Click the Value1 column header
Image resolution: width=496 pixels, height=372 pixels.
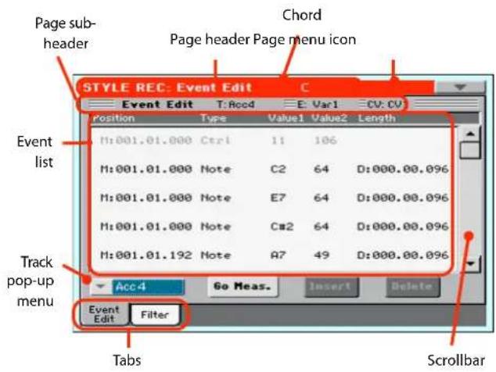(286, 118)
